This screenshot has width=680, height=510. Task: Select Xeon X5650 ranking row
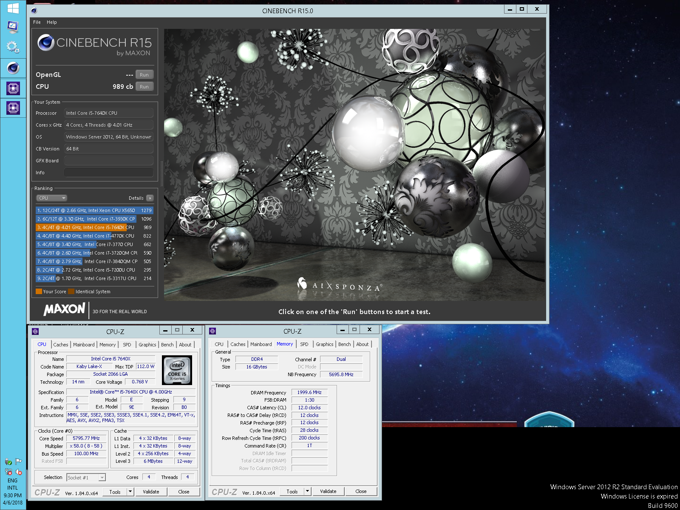[94, 210]
